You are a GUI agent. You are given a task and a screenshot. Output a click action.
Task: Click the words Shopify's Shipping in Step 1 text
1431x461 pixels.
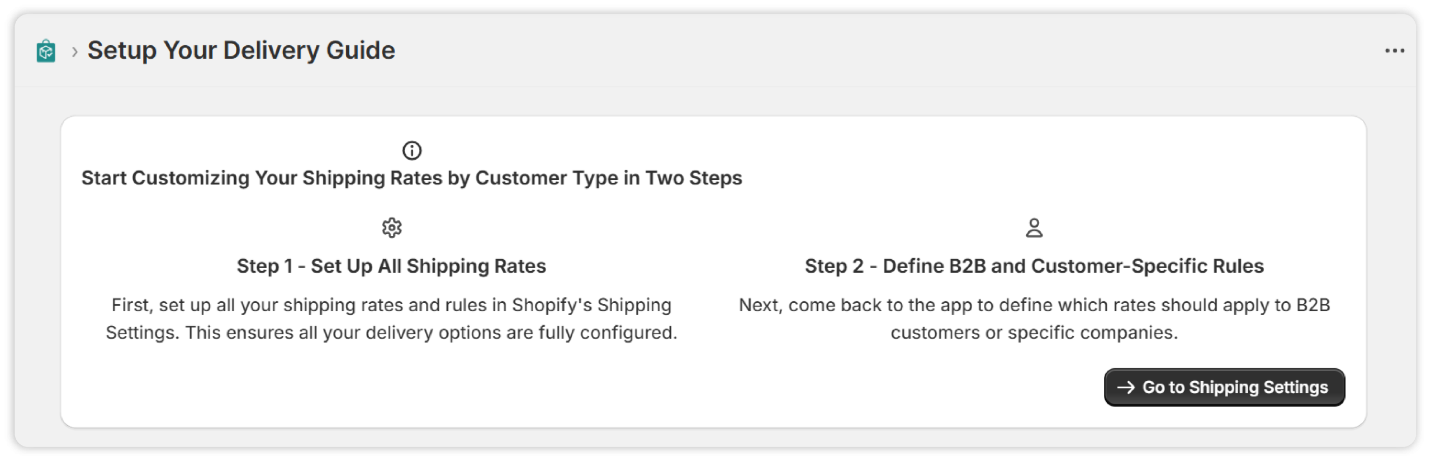591,305
